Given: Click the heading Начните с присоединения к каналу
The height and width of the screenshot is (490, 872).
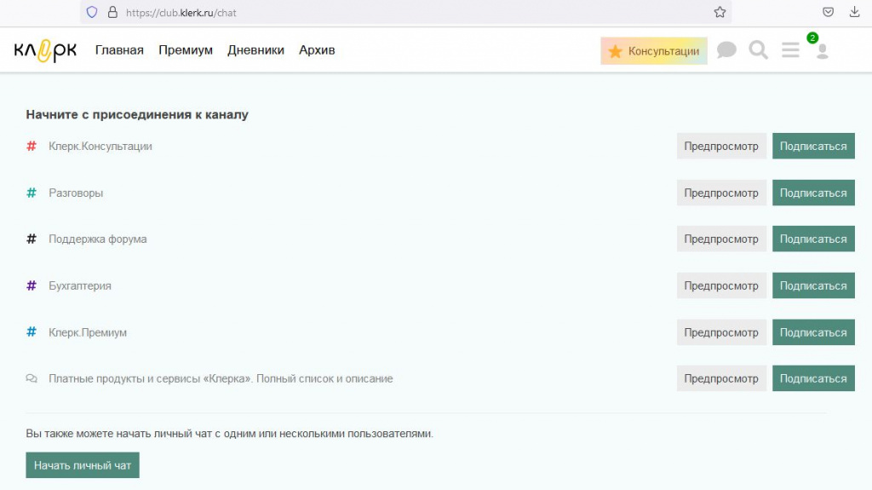Looking at the screenshot, I should coord(137,115).
